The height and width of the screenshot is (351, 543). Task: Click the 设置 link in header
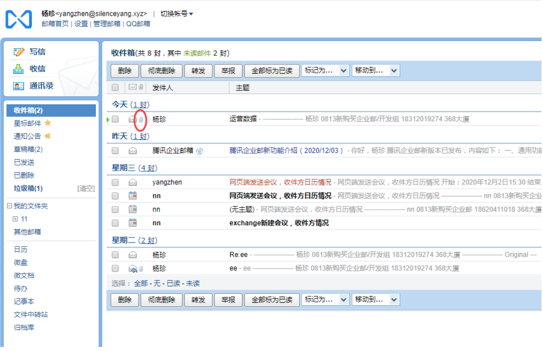click(81, 24)
